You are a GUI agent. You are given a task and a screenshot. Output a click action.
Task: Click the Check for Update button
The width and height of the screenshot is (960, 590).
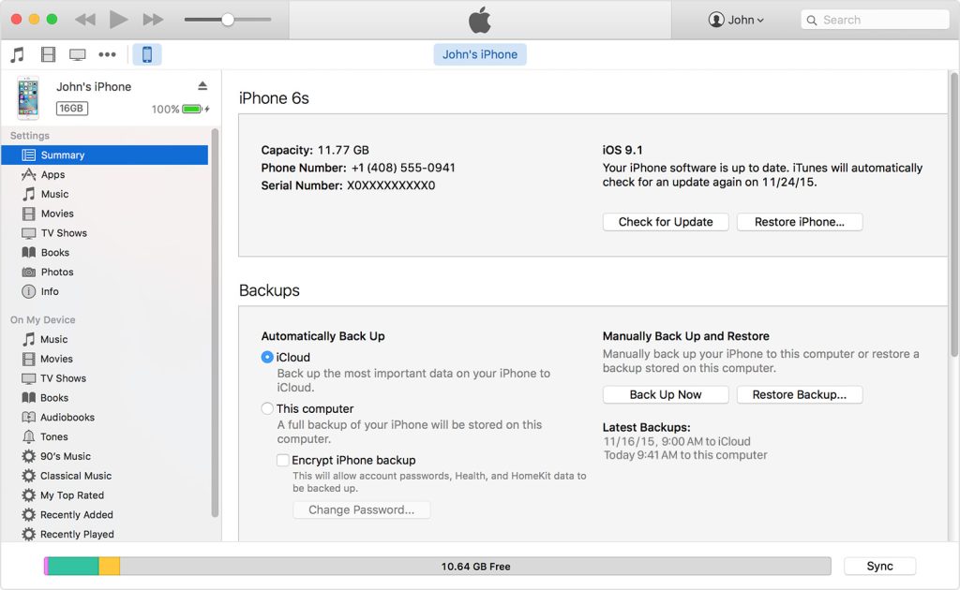666,222
